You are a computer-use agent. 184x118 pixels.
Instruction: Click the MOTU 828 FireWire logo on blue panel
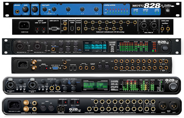[153, 6]
